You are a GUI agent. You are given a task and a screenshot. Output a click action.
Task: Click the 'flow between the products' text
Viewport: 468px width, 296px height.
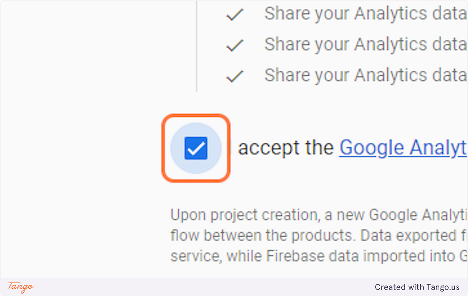tap(261, 235)
